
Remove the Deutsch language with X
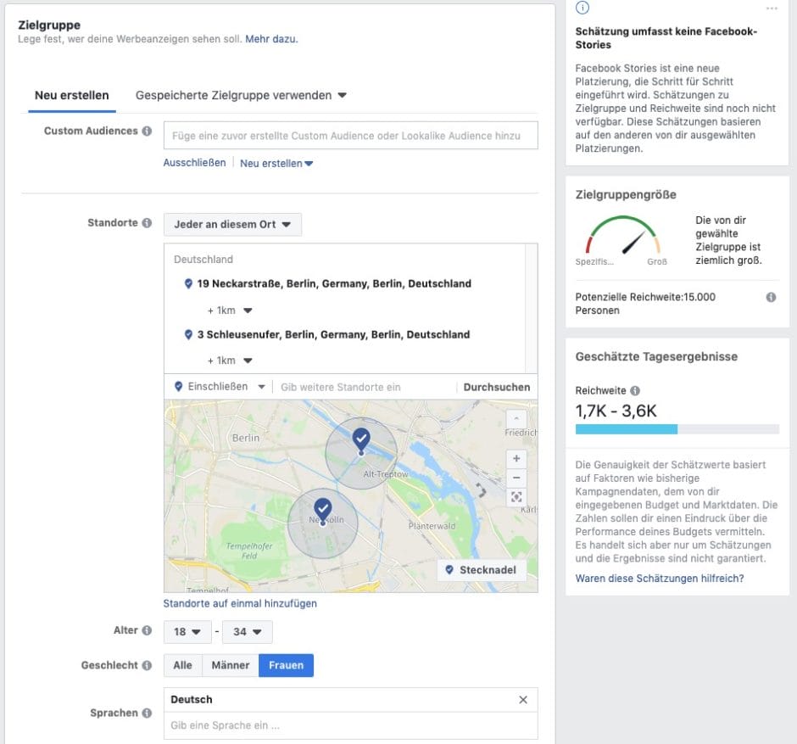(x=522, y=700)
